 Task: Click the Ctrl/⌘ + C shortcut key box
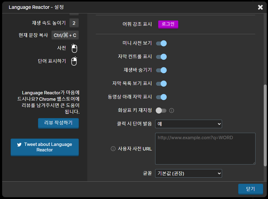click(65, 35)
